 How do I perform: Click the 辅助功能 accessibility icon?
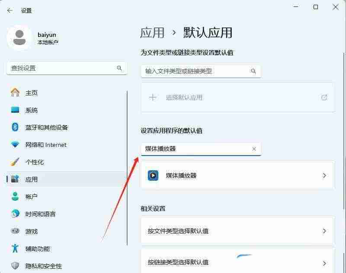click(15, 248)
